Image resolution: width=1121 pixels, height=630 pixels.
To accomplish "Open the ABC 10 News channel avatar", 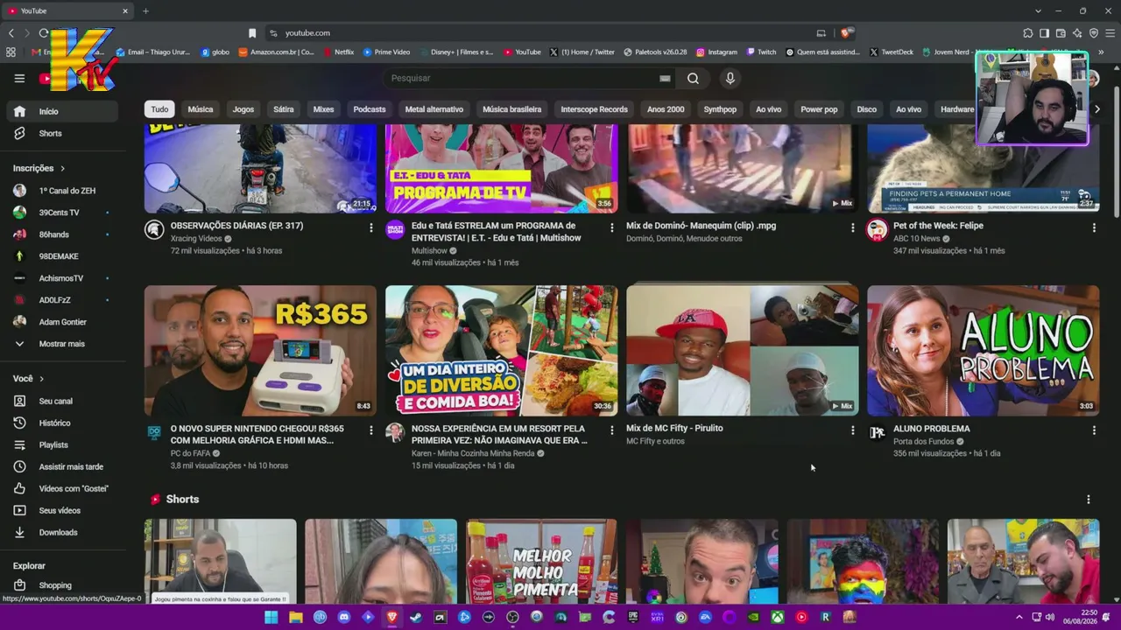I will click(877, 230).
